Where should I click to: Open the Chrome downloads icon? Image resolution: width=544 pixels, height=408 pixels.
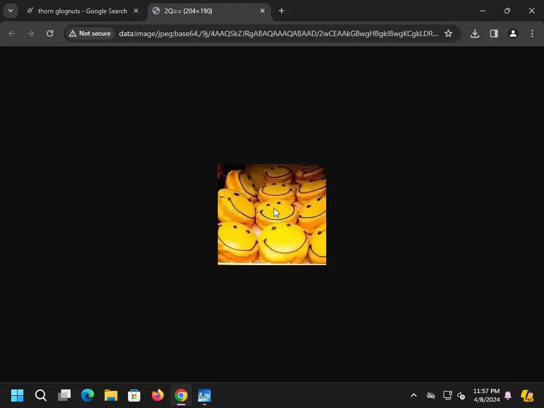(x=475, y=33)
